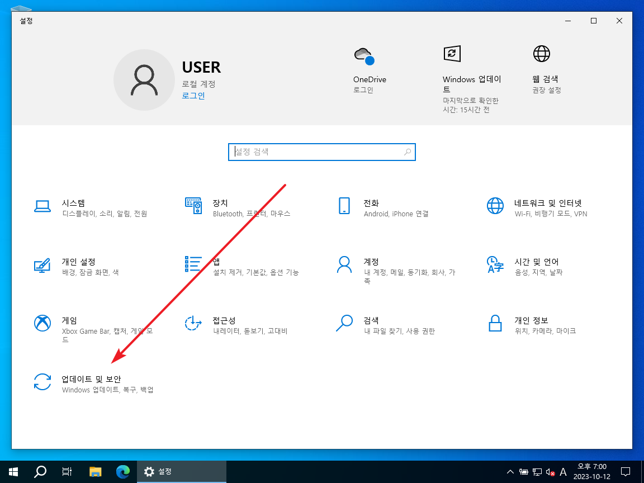Open the 개인 설정 paintbrush icon
The image size is (644, 483).
pyautogui.click(x=42, y=266)
